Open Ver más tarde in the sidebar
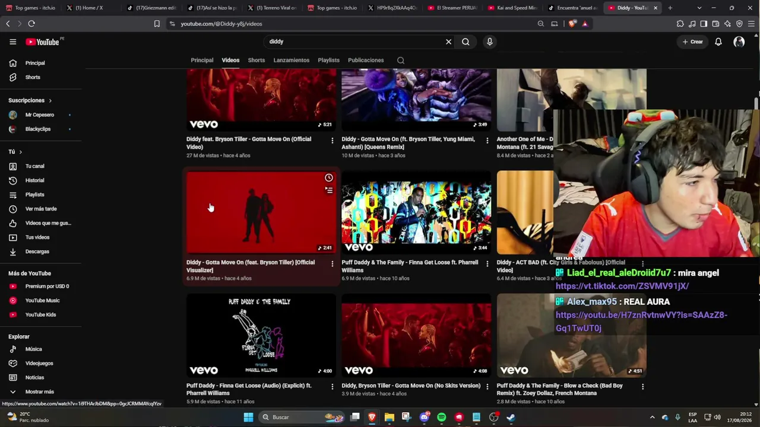Viewport: 760px width, 427px height. 40,209
